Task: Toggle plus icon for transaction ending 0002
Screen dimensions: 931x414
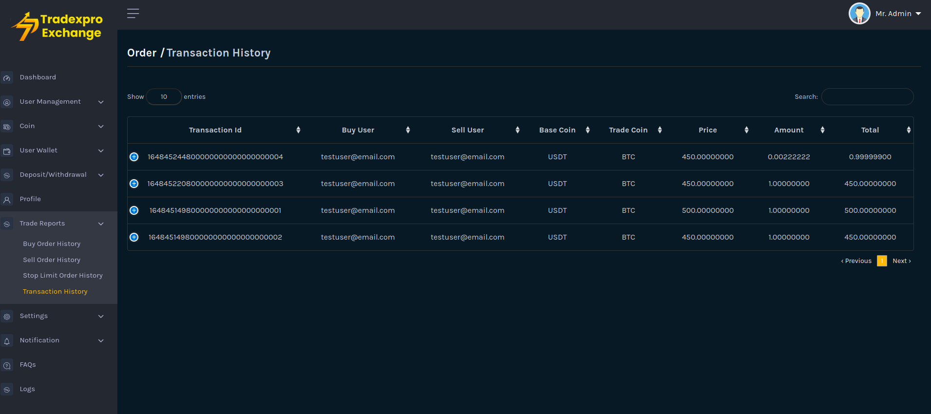Action: (x=134, y=237)
